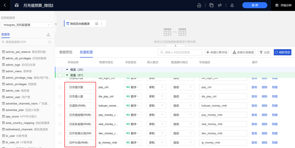Click the dataset cube icon in header
Viewport: 295px width, 148px height.
[x=17, y=5]
